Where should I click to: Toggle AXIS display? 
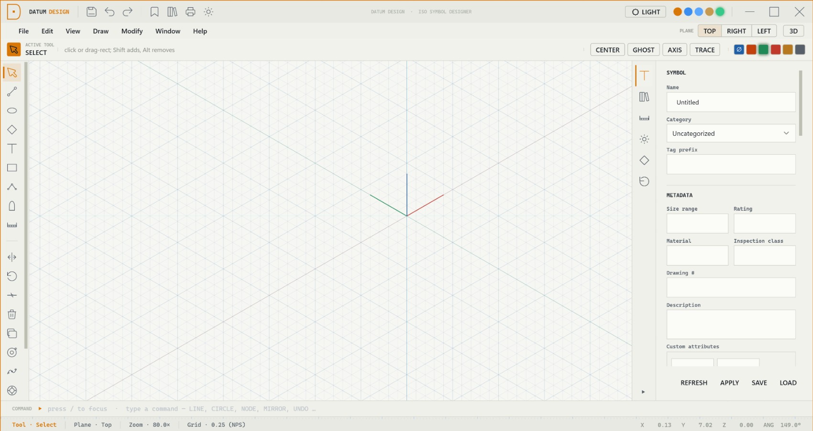pyautogui.click(x=674, y=50)
